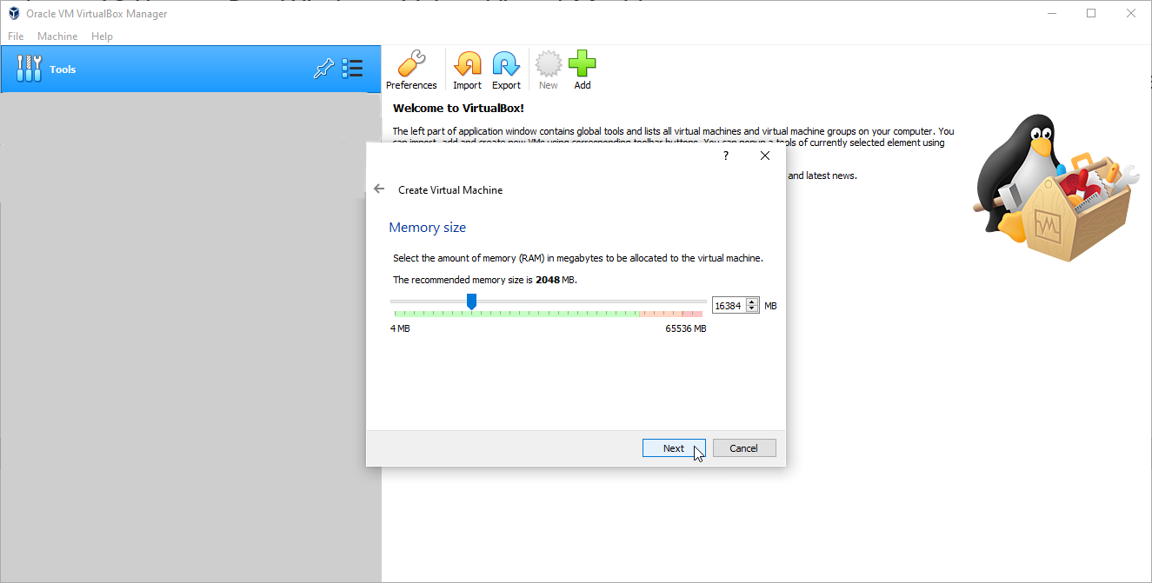Click the New virtual machine icon

[548, 70]
